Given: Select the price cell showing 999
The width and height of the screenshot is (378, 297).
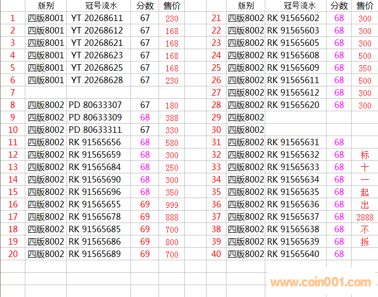Looking at the screenshot, I should [172, 205].
